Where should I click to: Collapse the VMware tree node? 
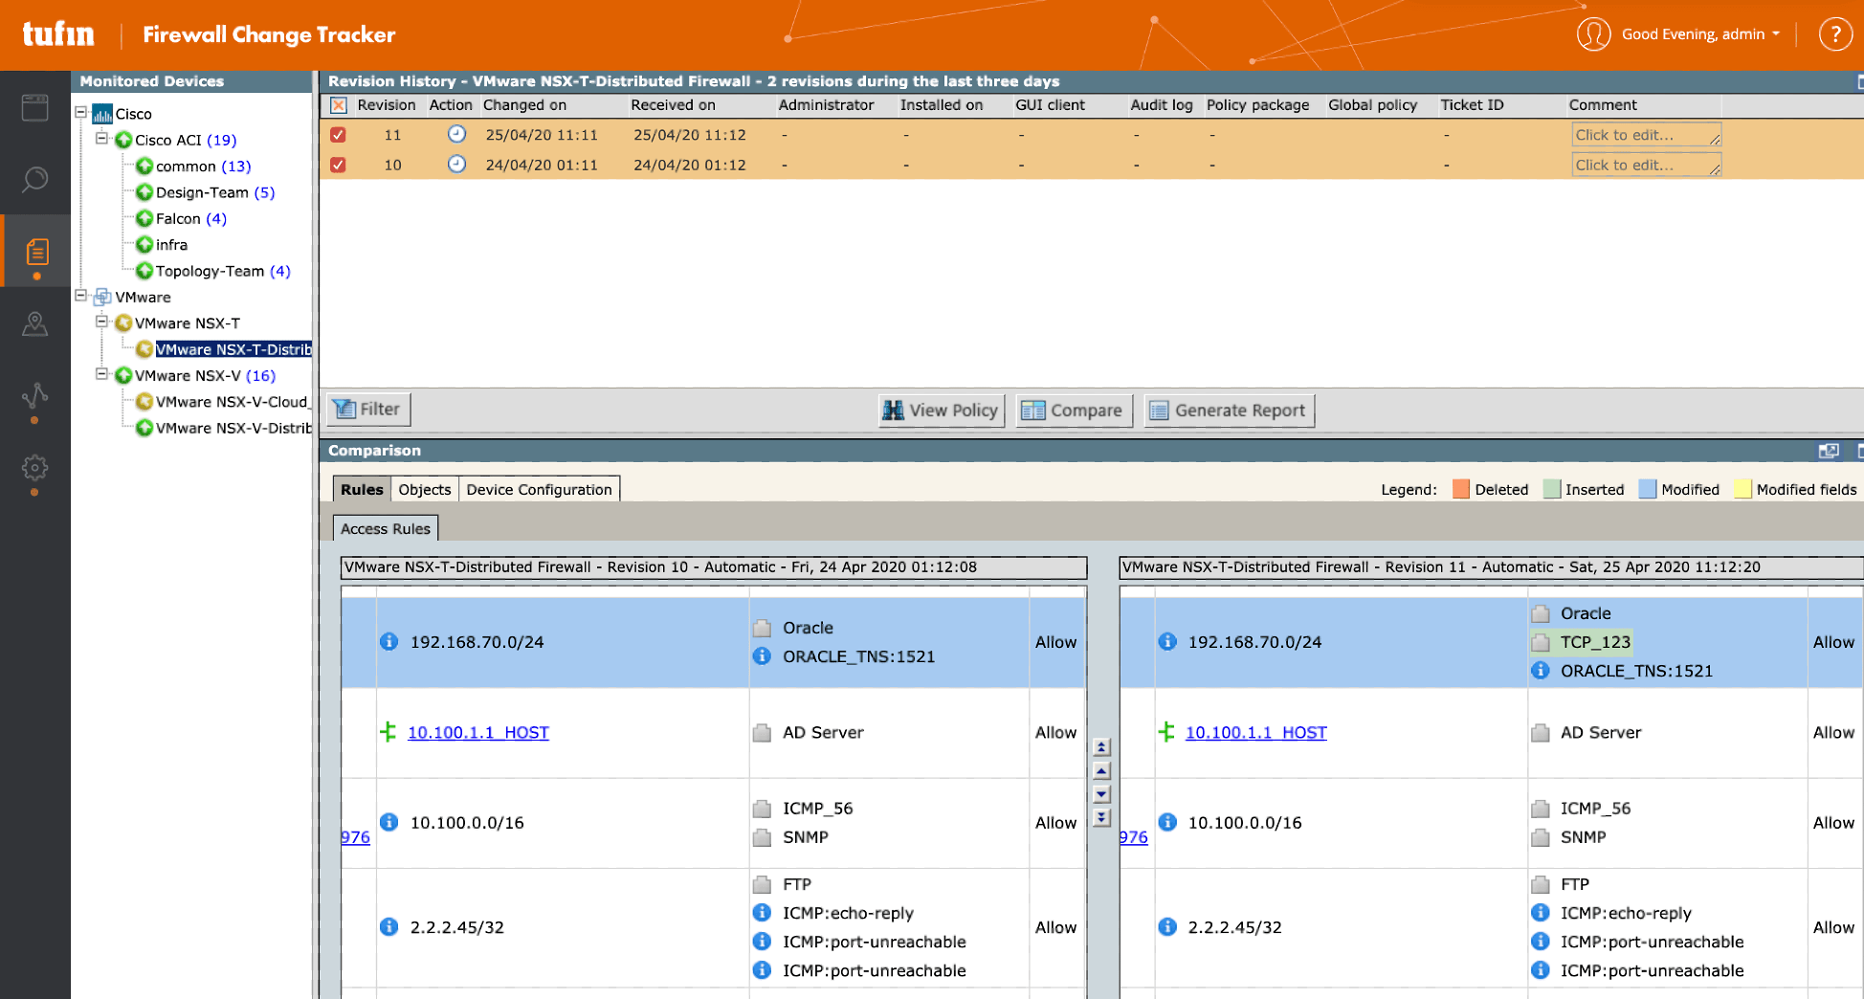[x=81, y=296]
